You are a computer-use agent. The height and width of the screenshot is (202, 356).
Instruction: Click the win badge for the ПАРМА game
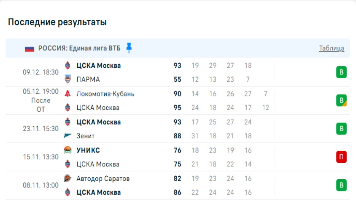click(x=341, y=73)
